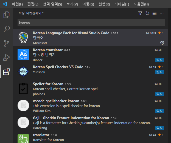Viewport: 171px width, 143px height.
Task: Filter extensions using the funnel icon
Action: tap(140, 13)
